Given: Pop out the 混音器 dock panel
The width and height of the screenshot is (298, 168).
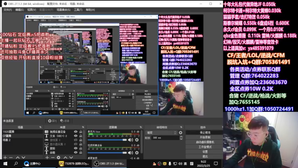Looking at the screenshot, I should tap(141, 127).
